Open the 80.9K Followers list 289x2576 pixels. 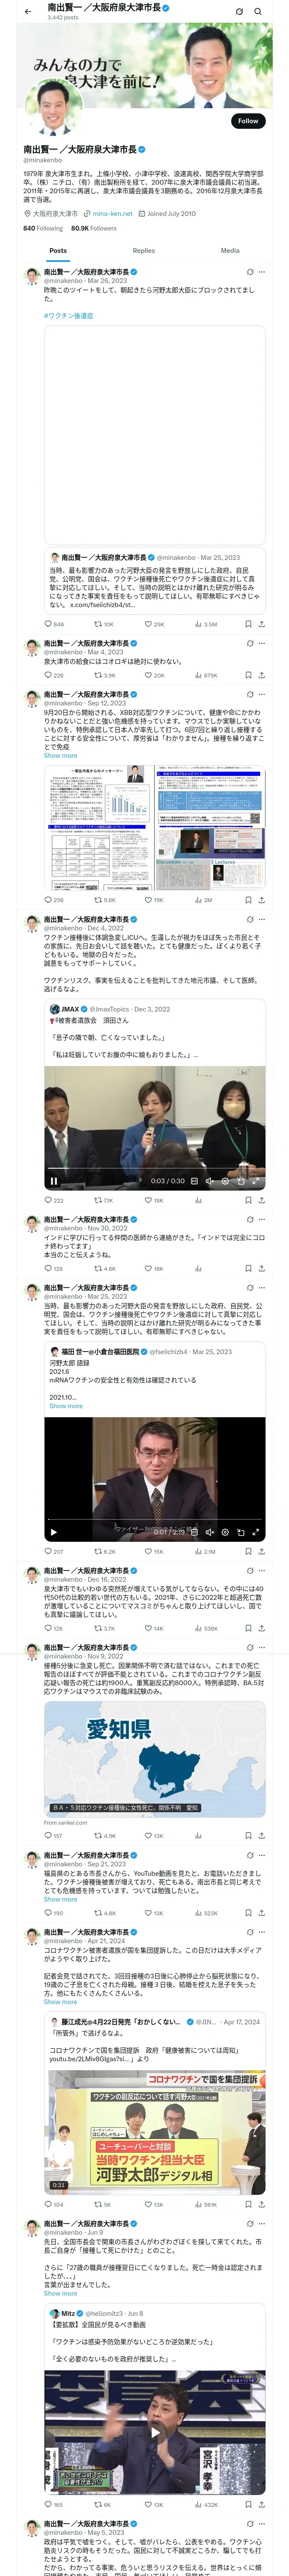click(94, 228)
